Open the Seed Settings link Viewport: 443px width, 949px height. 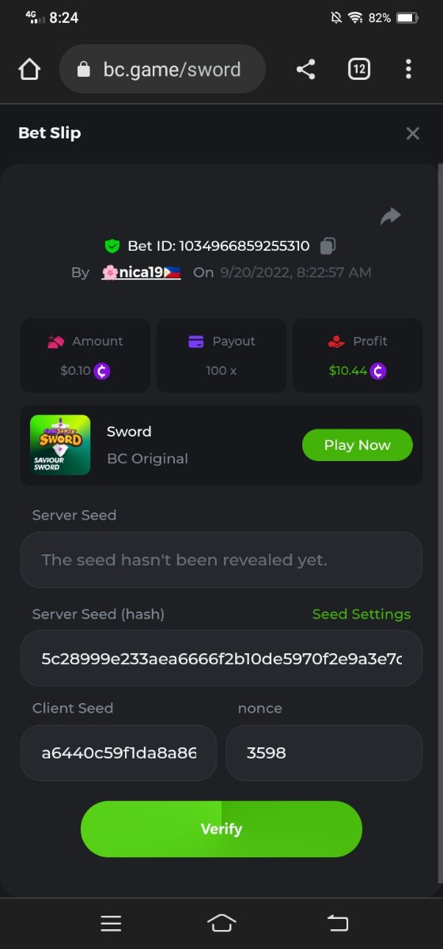click(362, 614)
